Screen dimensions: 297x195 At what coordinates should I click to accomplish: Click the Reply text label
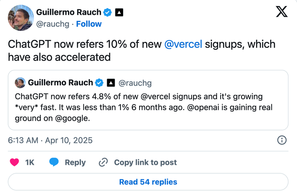click(x=75, y=162)
